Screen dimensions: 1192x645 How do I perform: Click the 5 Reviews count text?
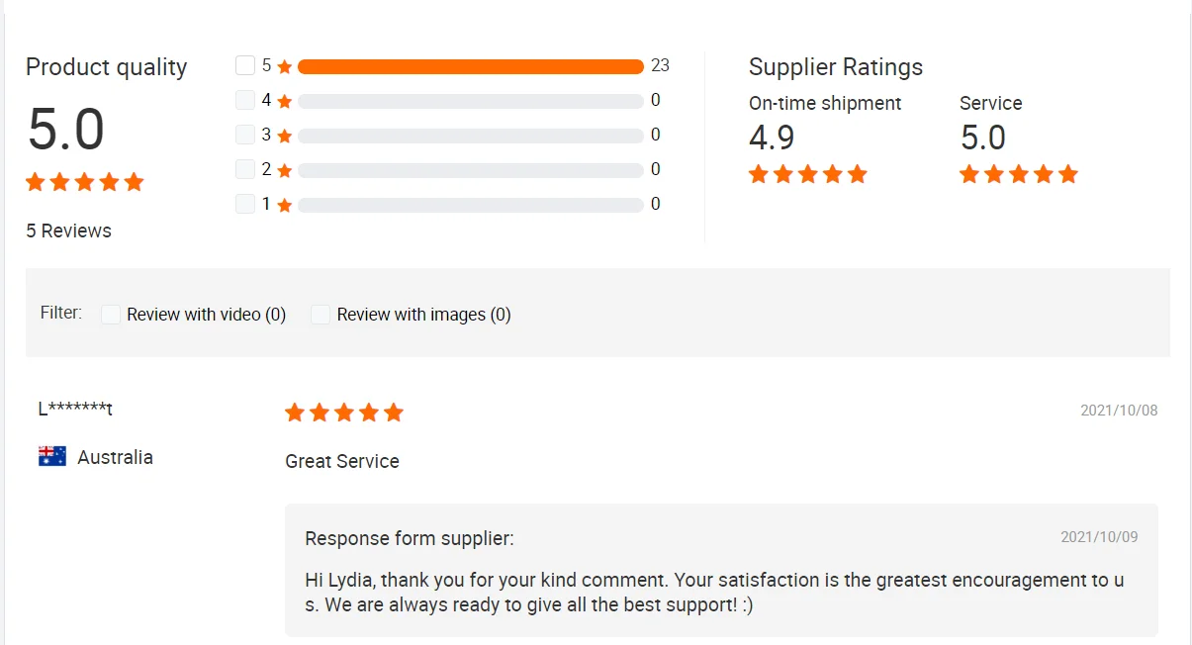coord(68,230)
